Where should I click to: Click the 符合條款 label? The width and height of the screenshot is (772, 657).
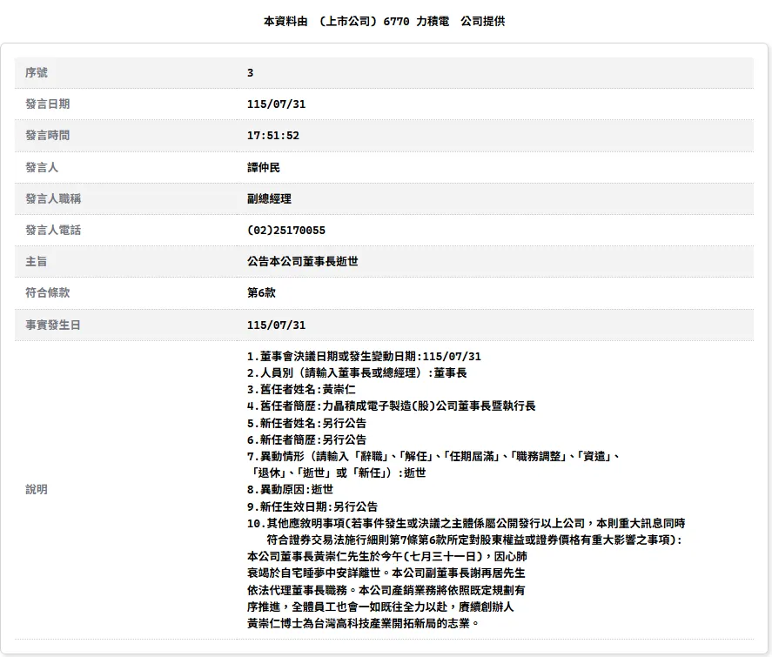[47, 292]
